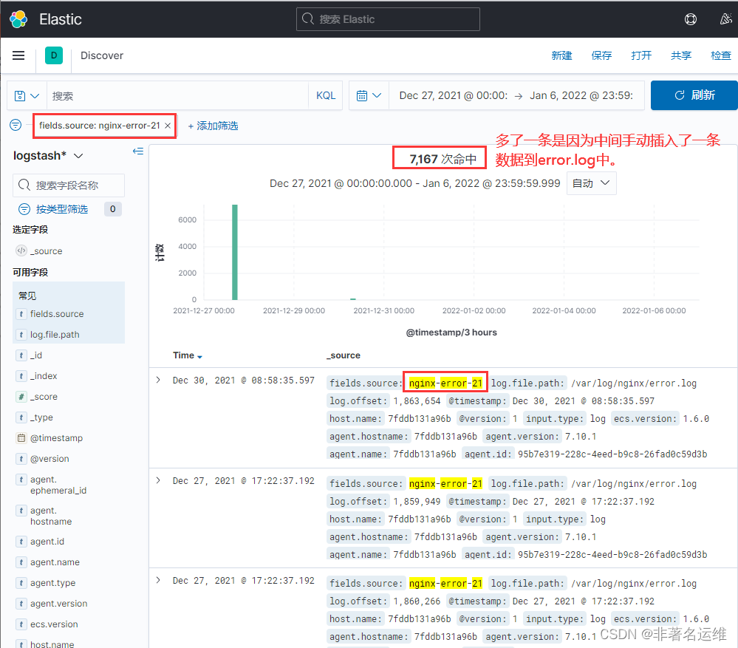738x648 pixels.
Task: Click 打开 in top menu
Action: click(641, 55)
